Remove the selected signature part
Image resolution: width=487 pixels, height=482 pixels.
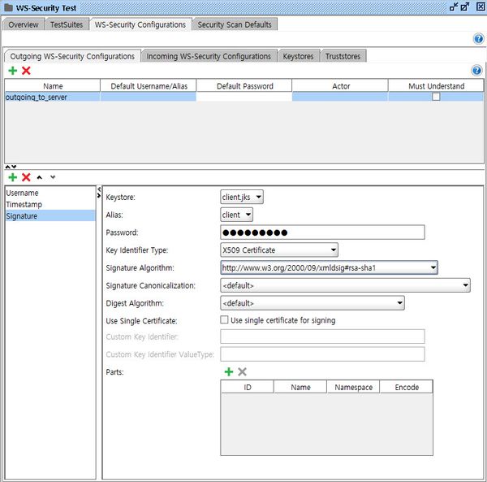point(242,371)
